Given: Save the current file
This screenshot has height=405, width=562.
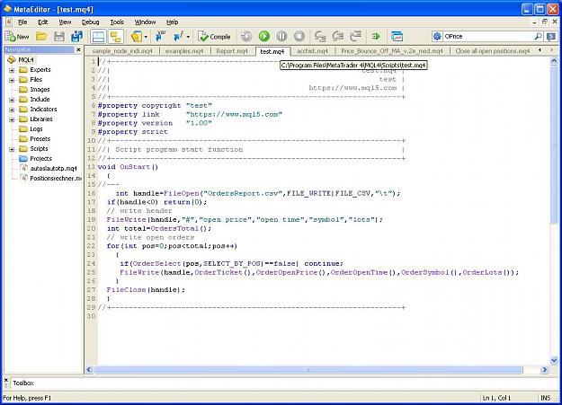Looking at the screenshot, I should point(59,37).
